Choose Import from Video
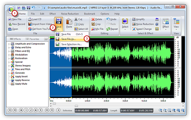The width and height of the screenshot is (191, 120). point(40,24)
